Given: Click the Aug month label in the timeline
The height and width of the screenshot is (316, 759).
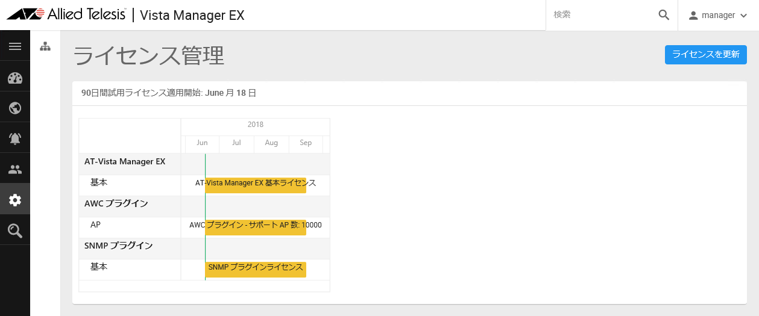Looking at the screenshot, I should pos(271,143).
